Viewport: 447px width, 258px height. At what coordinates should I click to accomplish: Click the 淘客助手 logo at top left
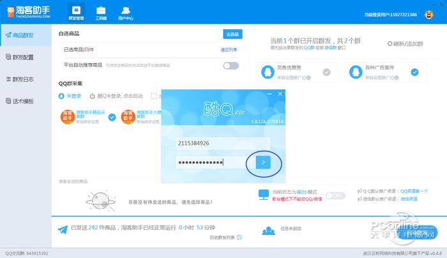[29, 12]
